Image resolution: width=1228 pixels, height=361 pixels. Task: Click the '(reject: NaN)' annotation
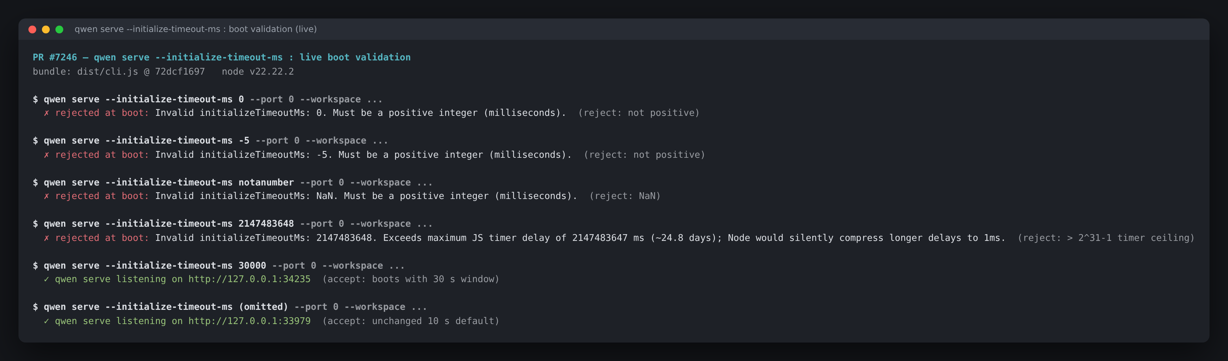pos(625,196)
